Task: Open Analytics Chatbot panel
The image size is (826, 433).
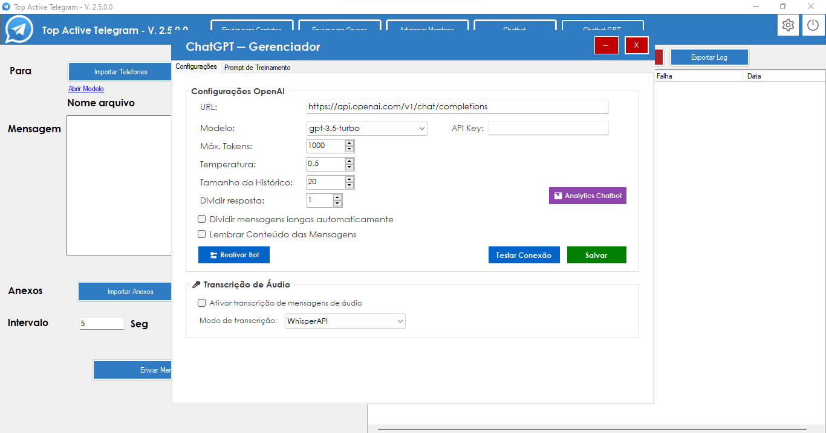Action: (587, 196)
